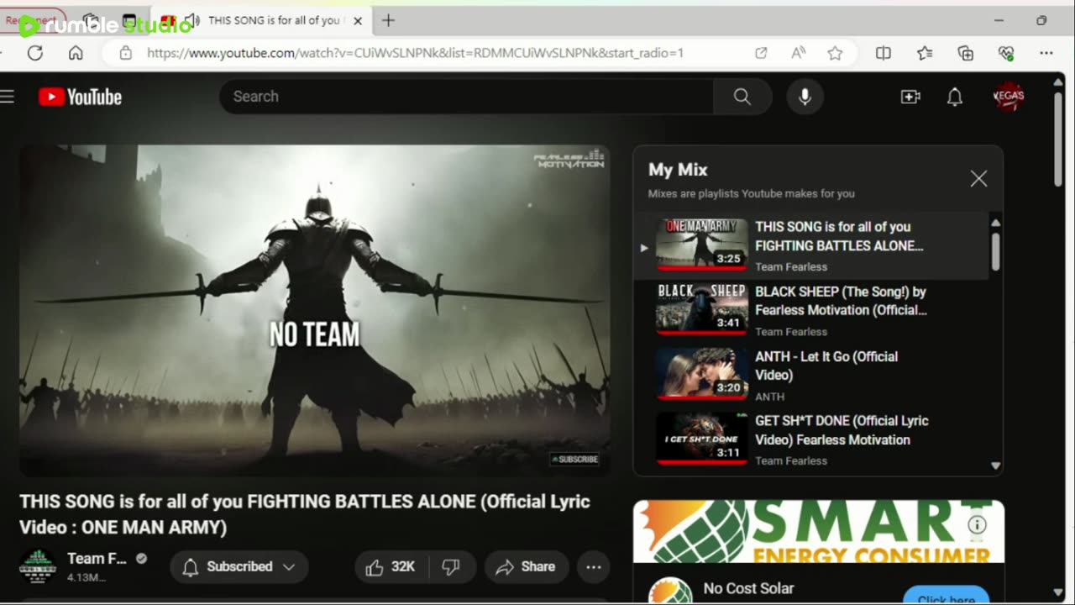The width and height of the screenshot is (1075, 605).
Task: Open the ad info icon on the banner
Action: [x=977, y=525]
